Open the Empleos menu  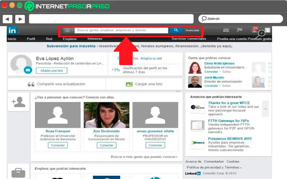pyautogui.click(x=70, y=39)
